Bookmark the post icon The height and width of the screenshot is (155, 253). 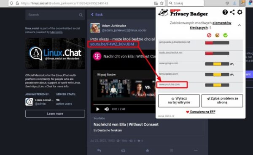[x=172, y=150]
